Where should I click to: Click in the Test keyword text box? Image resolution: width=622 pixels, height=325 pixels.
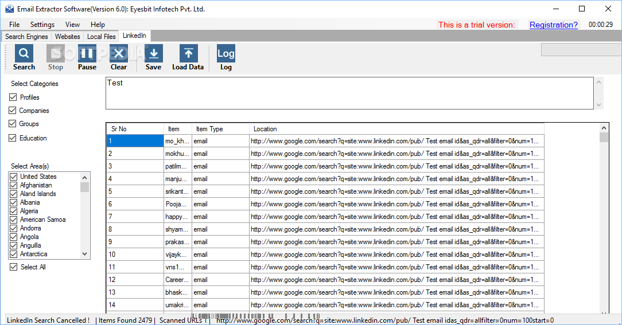[349, 93]
